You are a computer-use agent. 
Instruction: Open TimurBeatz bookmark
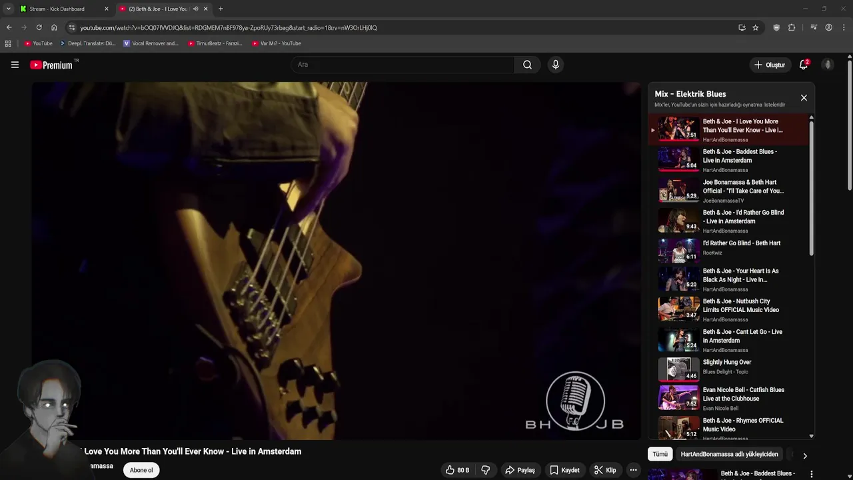click(215, 43)
